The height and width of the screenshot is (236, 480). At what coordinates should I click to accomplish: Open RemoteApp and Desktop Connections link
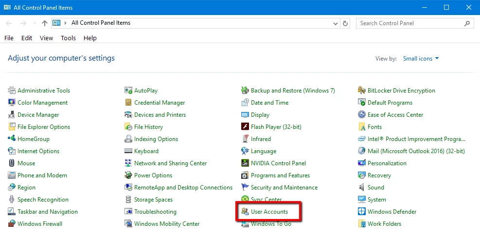(x=183, y=188)
